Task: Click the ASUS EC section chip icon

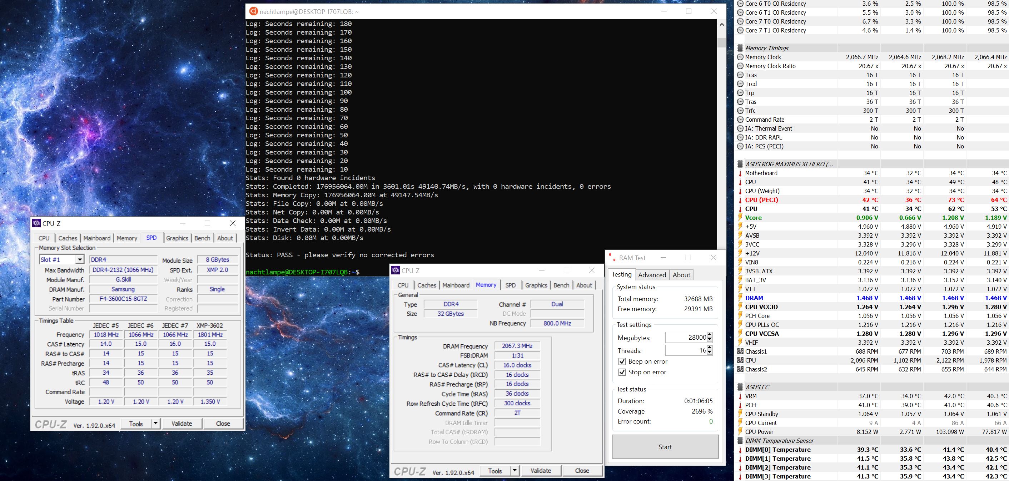Action: pos(740,387)
